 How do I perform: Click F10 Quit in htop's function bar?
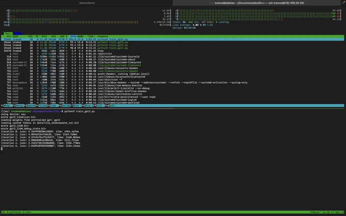click(x=110, y=106)
